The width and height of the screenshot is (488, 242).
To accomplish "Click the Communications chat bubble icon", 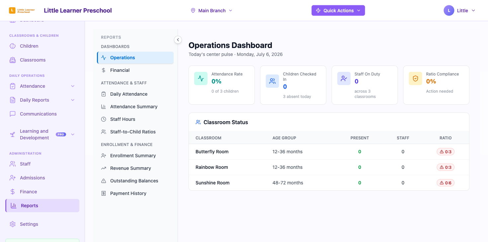I will pyautogui.click(x=13, y=114).
